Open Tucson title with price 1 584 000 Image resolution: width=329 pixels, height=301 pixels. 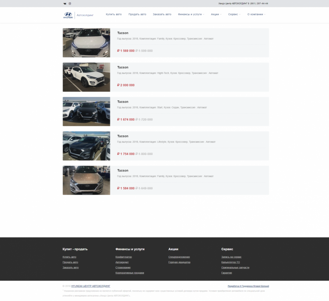[x=123, y=170]
